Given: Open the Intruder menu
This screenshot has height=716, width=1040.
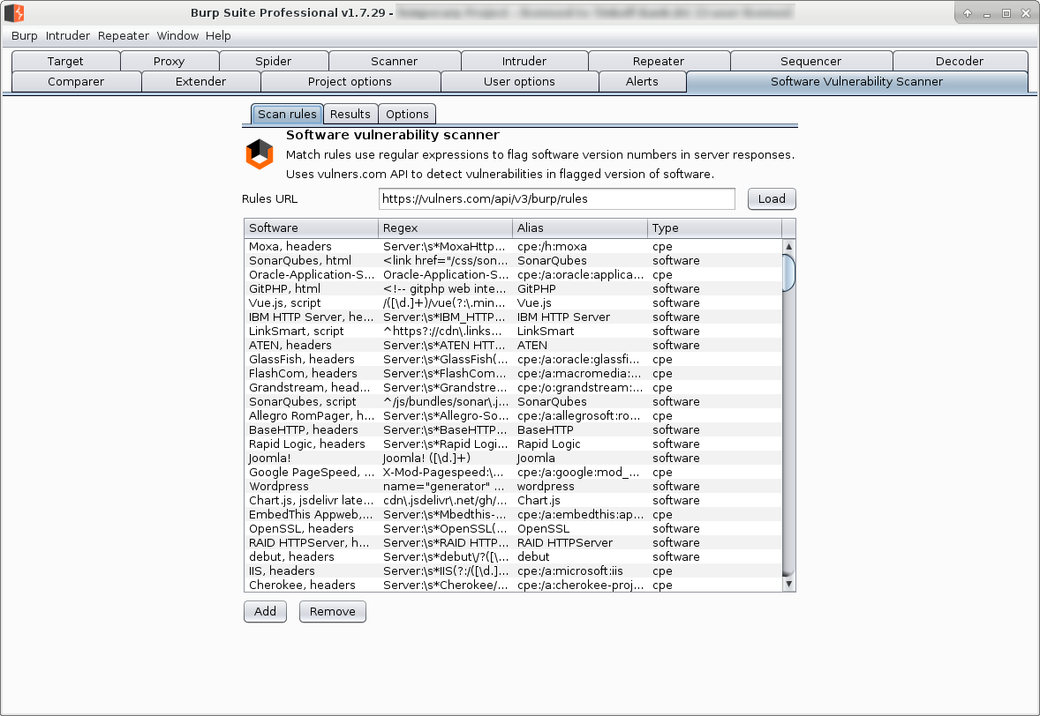Looking at the screenshot, I should coord(68,36).
